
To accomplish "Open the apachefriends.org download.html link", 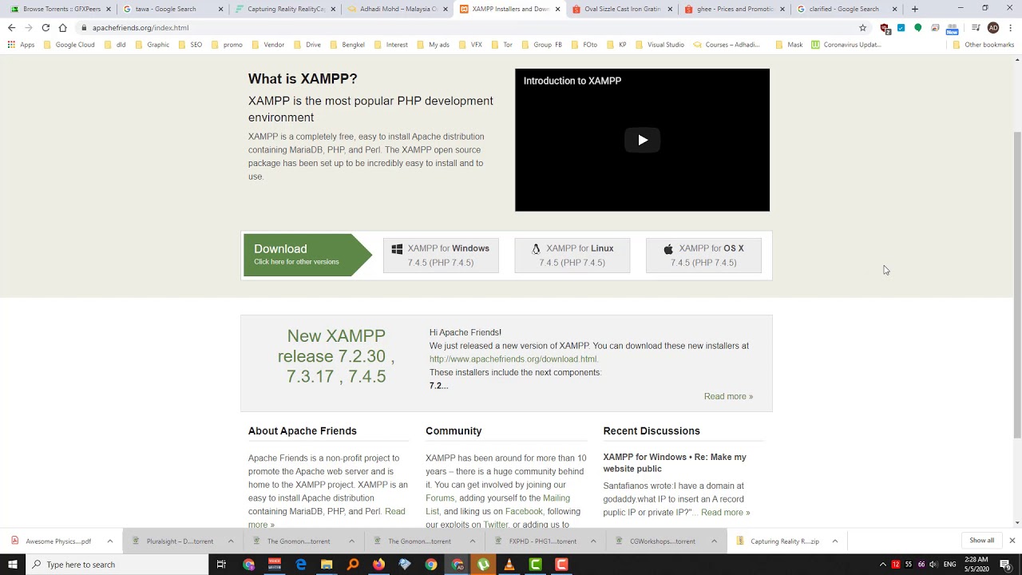I will tap(513, 359).
